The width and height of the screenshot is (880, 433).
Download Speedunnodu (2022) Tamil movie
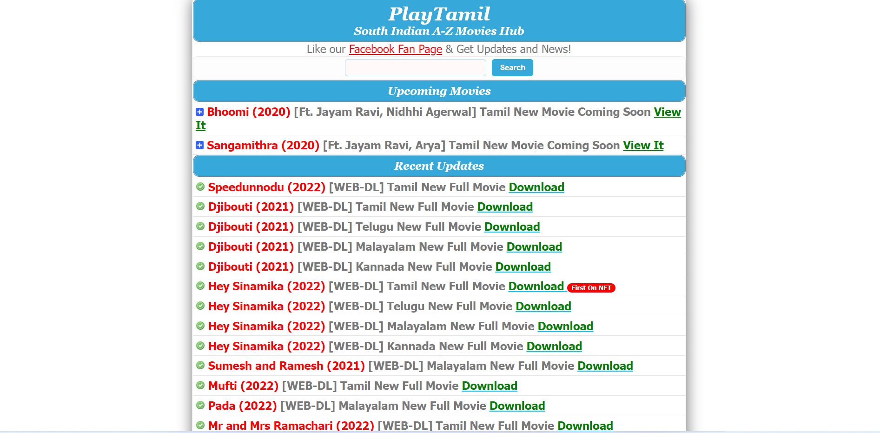tap(536, 187)
